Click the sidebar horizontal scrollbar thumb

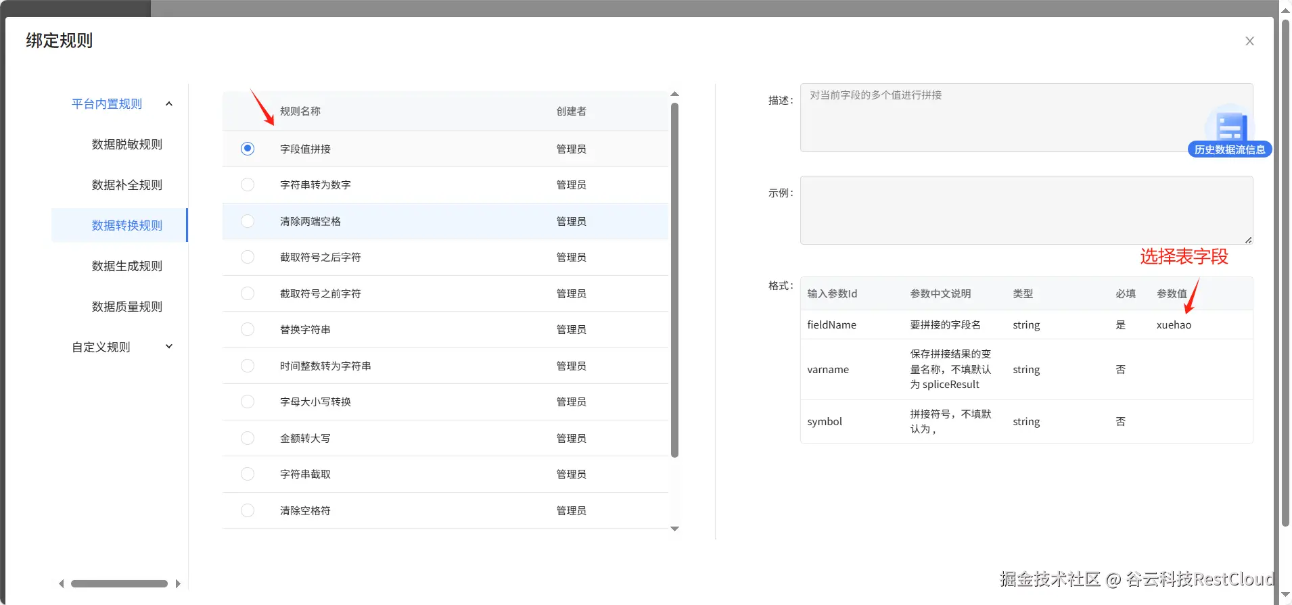(x=119, y=583)
